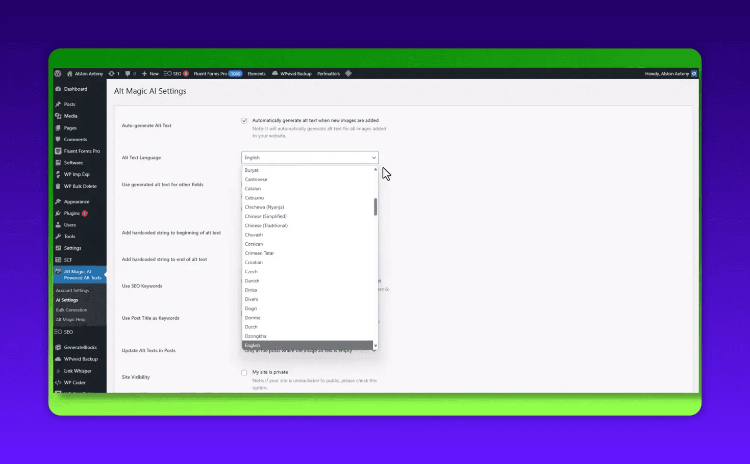This screenshot has height=464, width=750.
Task: Switch to the Bulk Generation tab
Action: (71, 310)
